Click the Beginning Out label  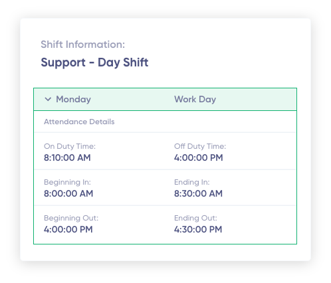click(71, 218)
